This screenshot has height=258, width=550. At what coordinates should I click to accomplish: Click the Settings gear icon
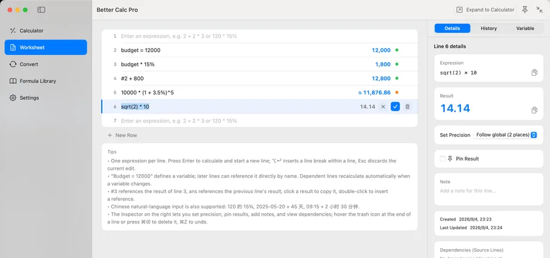13,98
